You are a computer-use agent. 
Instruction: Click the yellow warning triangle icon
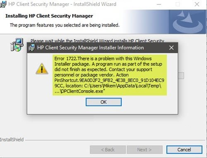42,69
